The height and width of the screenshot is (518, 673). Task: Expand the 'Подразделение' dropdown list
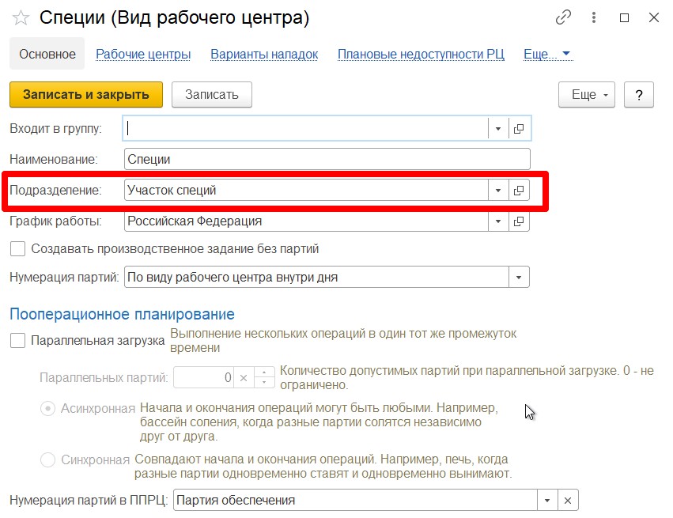coord(498,191)
